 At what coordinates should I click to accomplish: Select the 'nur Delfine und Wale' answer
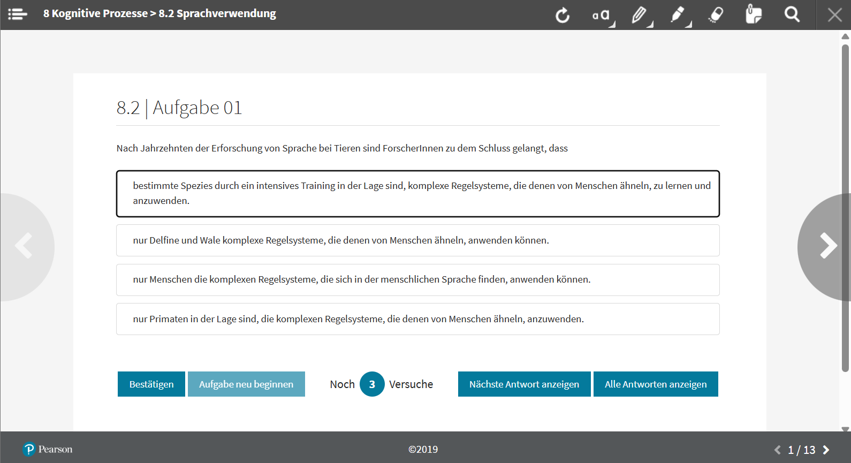(x=417, y=240)
